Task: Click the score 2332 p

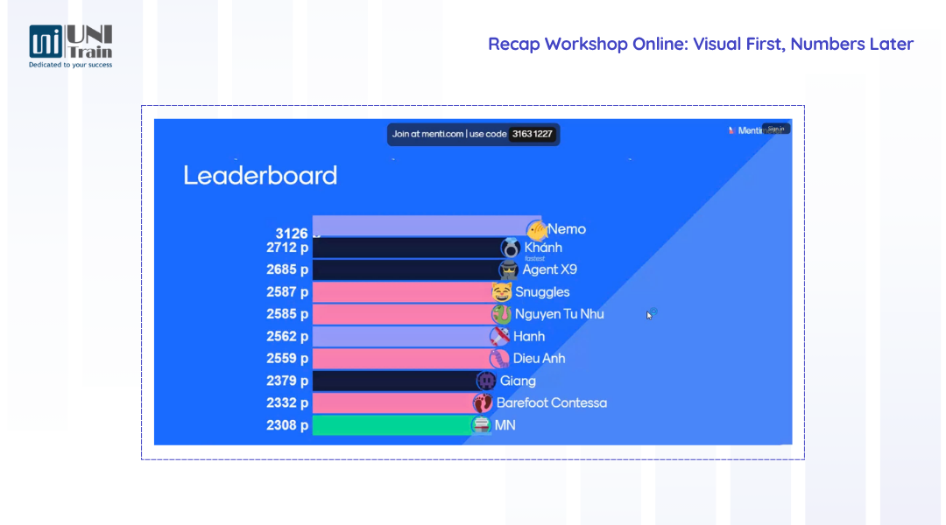Action: (x=287, y=403)
